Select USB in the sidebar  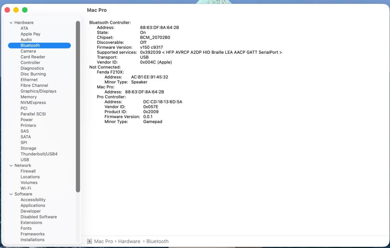[25, 160]
